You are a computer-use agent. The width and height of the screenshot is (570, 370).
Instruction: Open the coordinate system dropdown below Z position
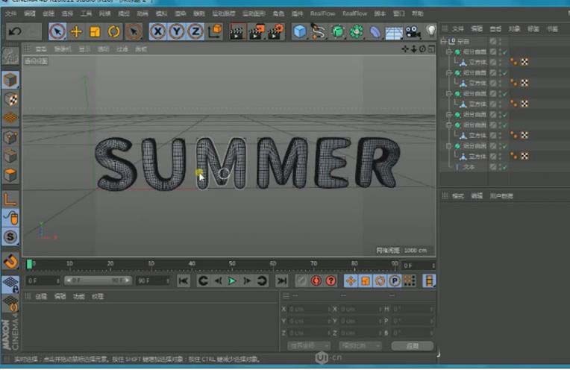point(308,345)
